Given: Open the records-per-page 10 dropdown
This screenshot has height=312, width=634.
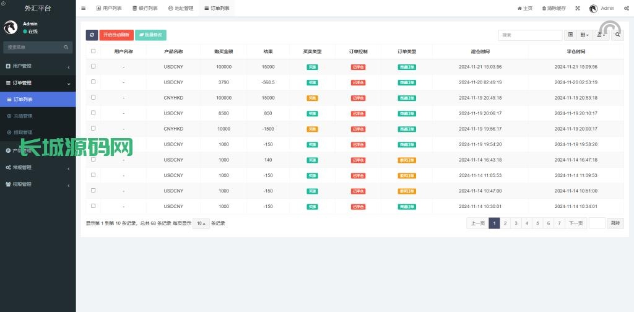Looking at the screenshot, I should [201, 223].
